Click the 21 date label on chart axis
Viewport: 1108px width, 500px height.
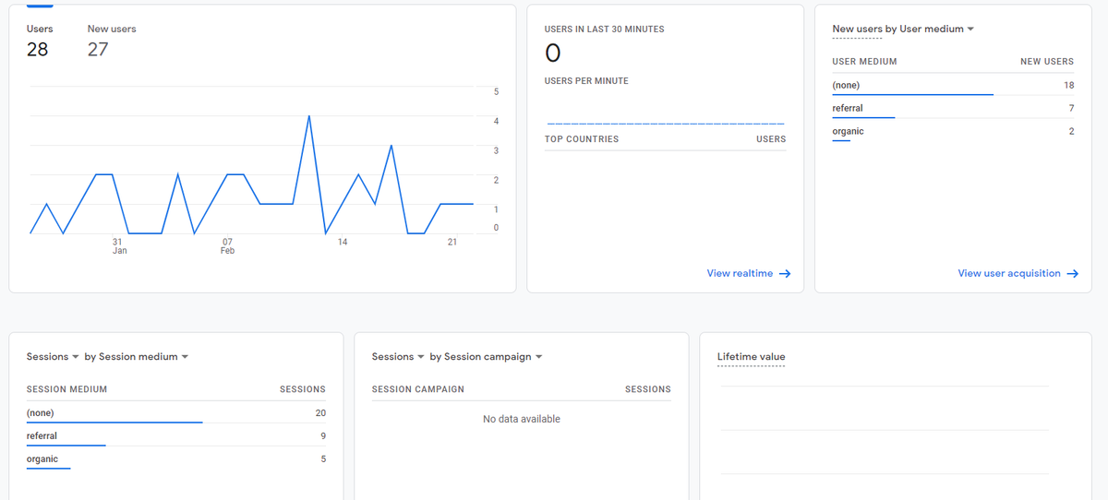[x=452, y=242]
